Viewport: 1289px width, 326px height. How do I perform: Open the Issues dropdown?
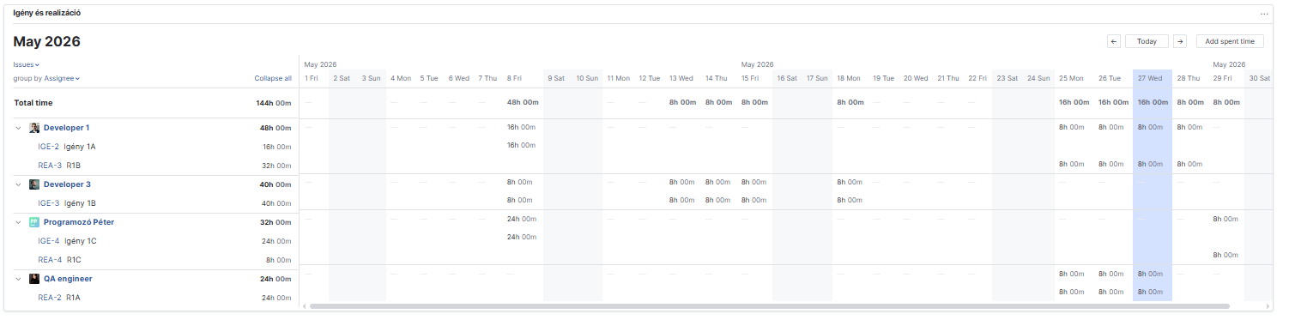click(x=27, y=64)
